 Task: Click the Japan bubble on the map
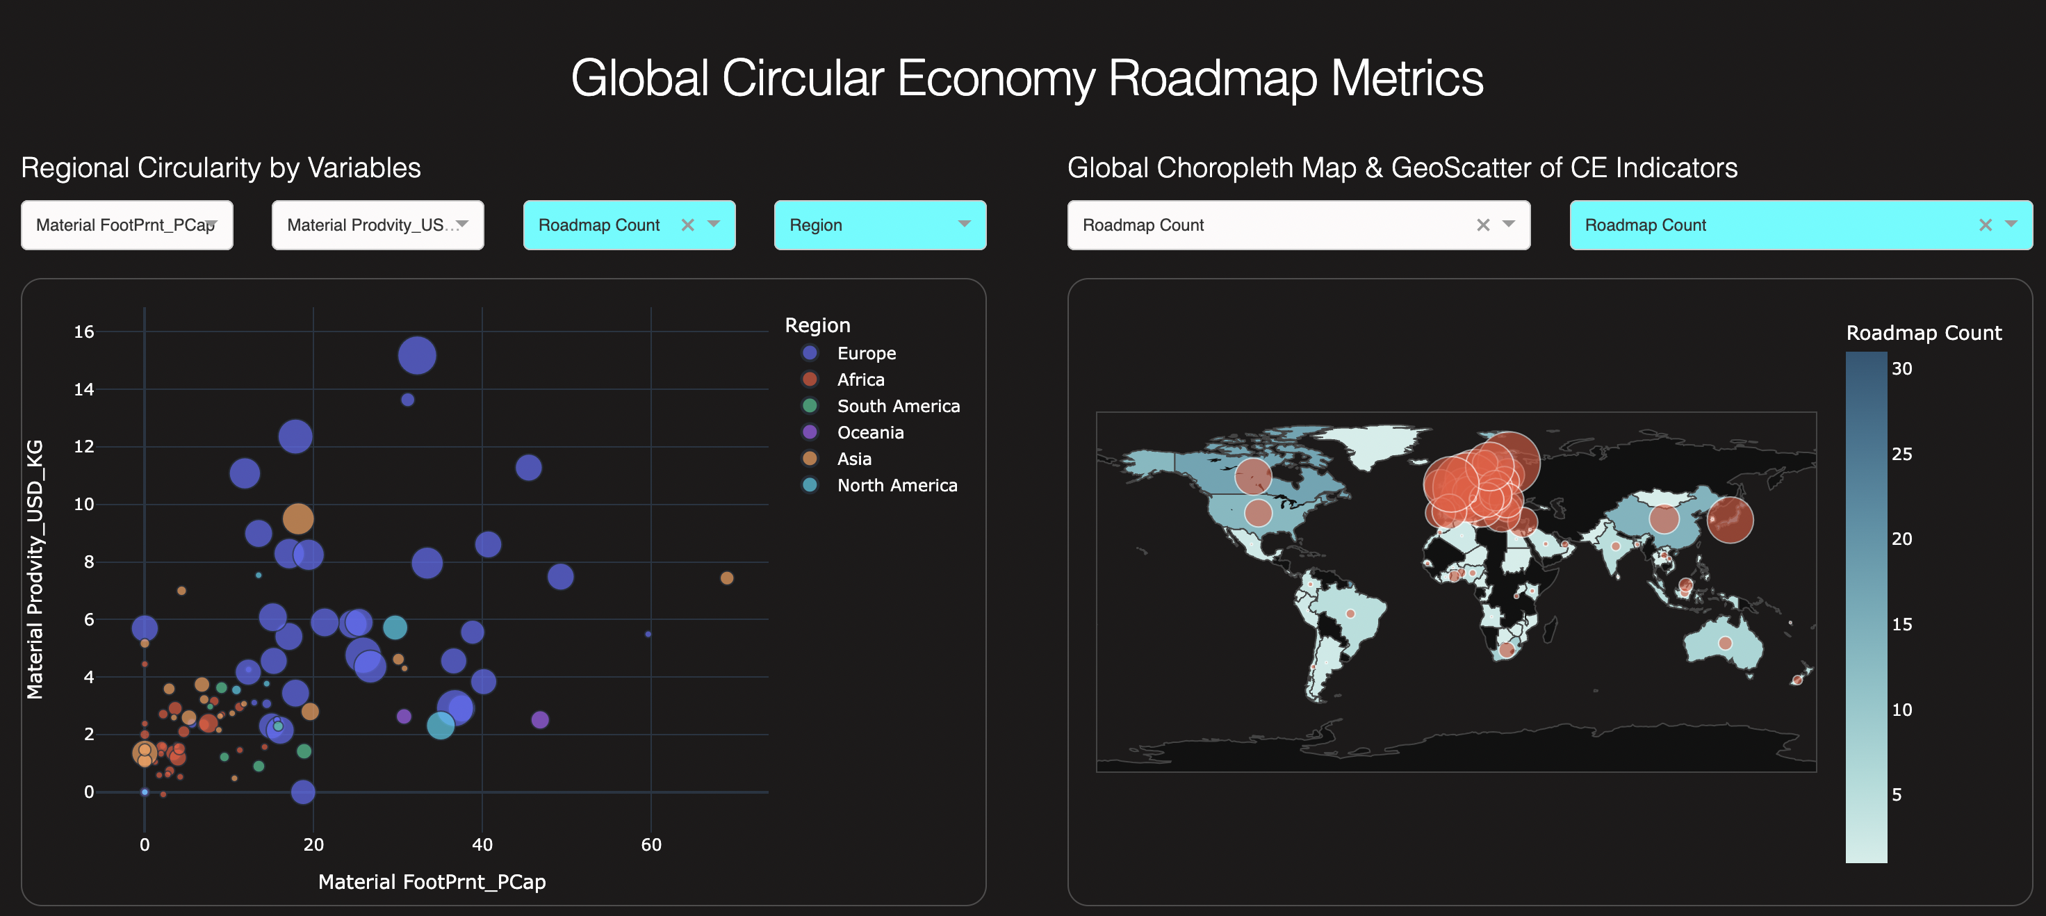1730,520
